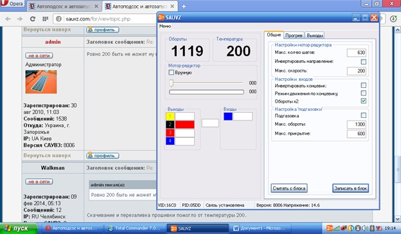
Task: Click the Opera download icon at right of toolbar
Action: point(393,19)
